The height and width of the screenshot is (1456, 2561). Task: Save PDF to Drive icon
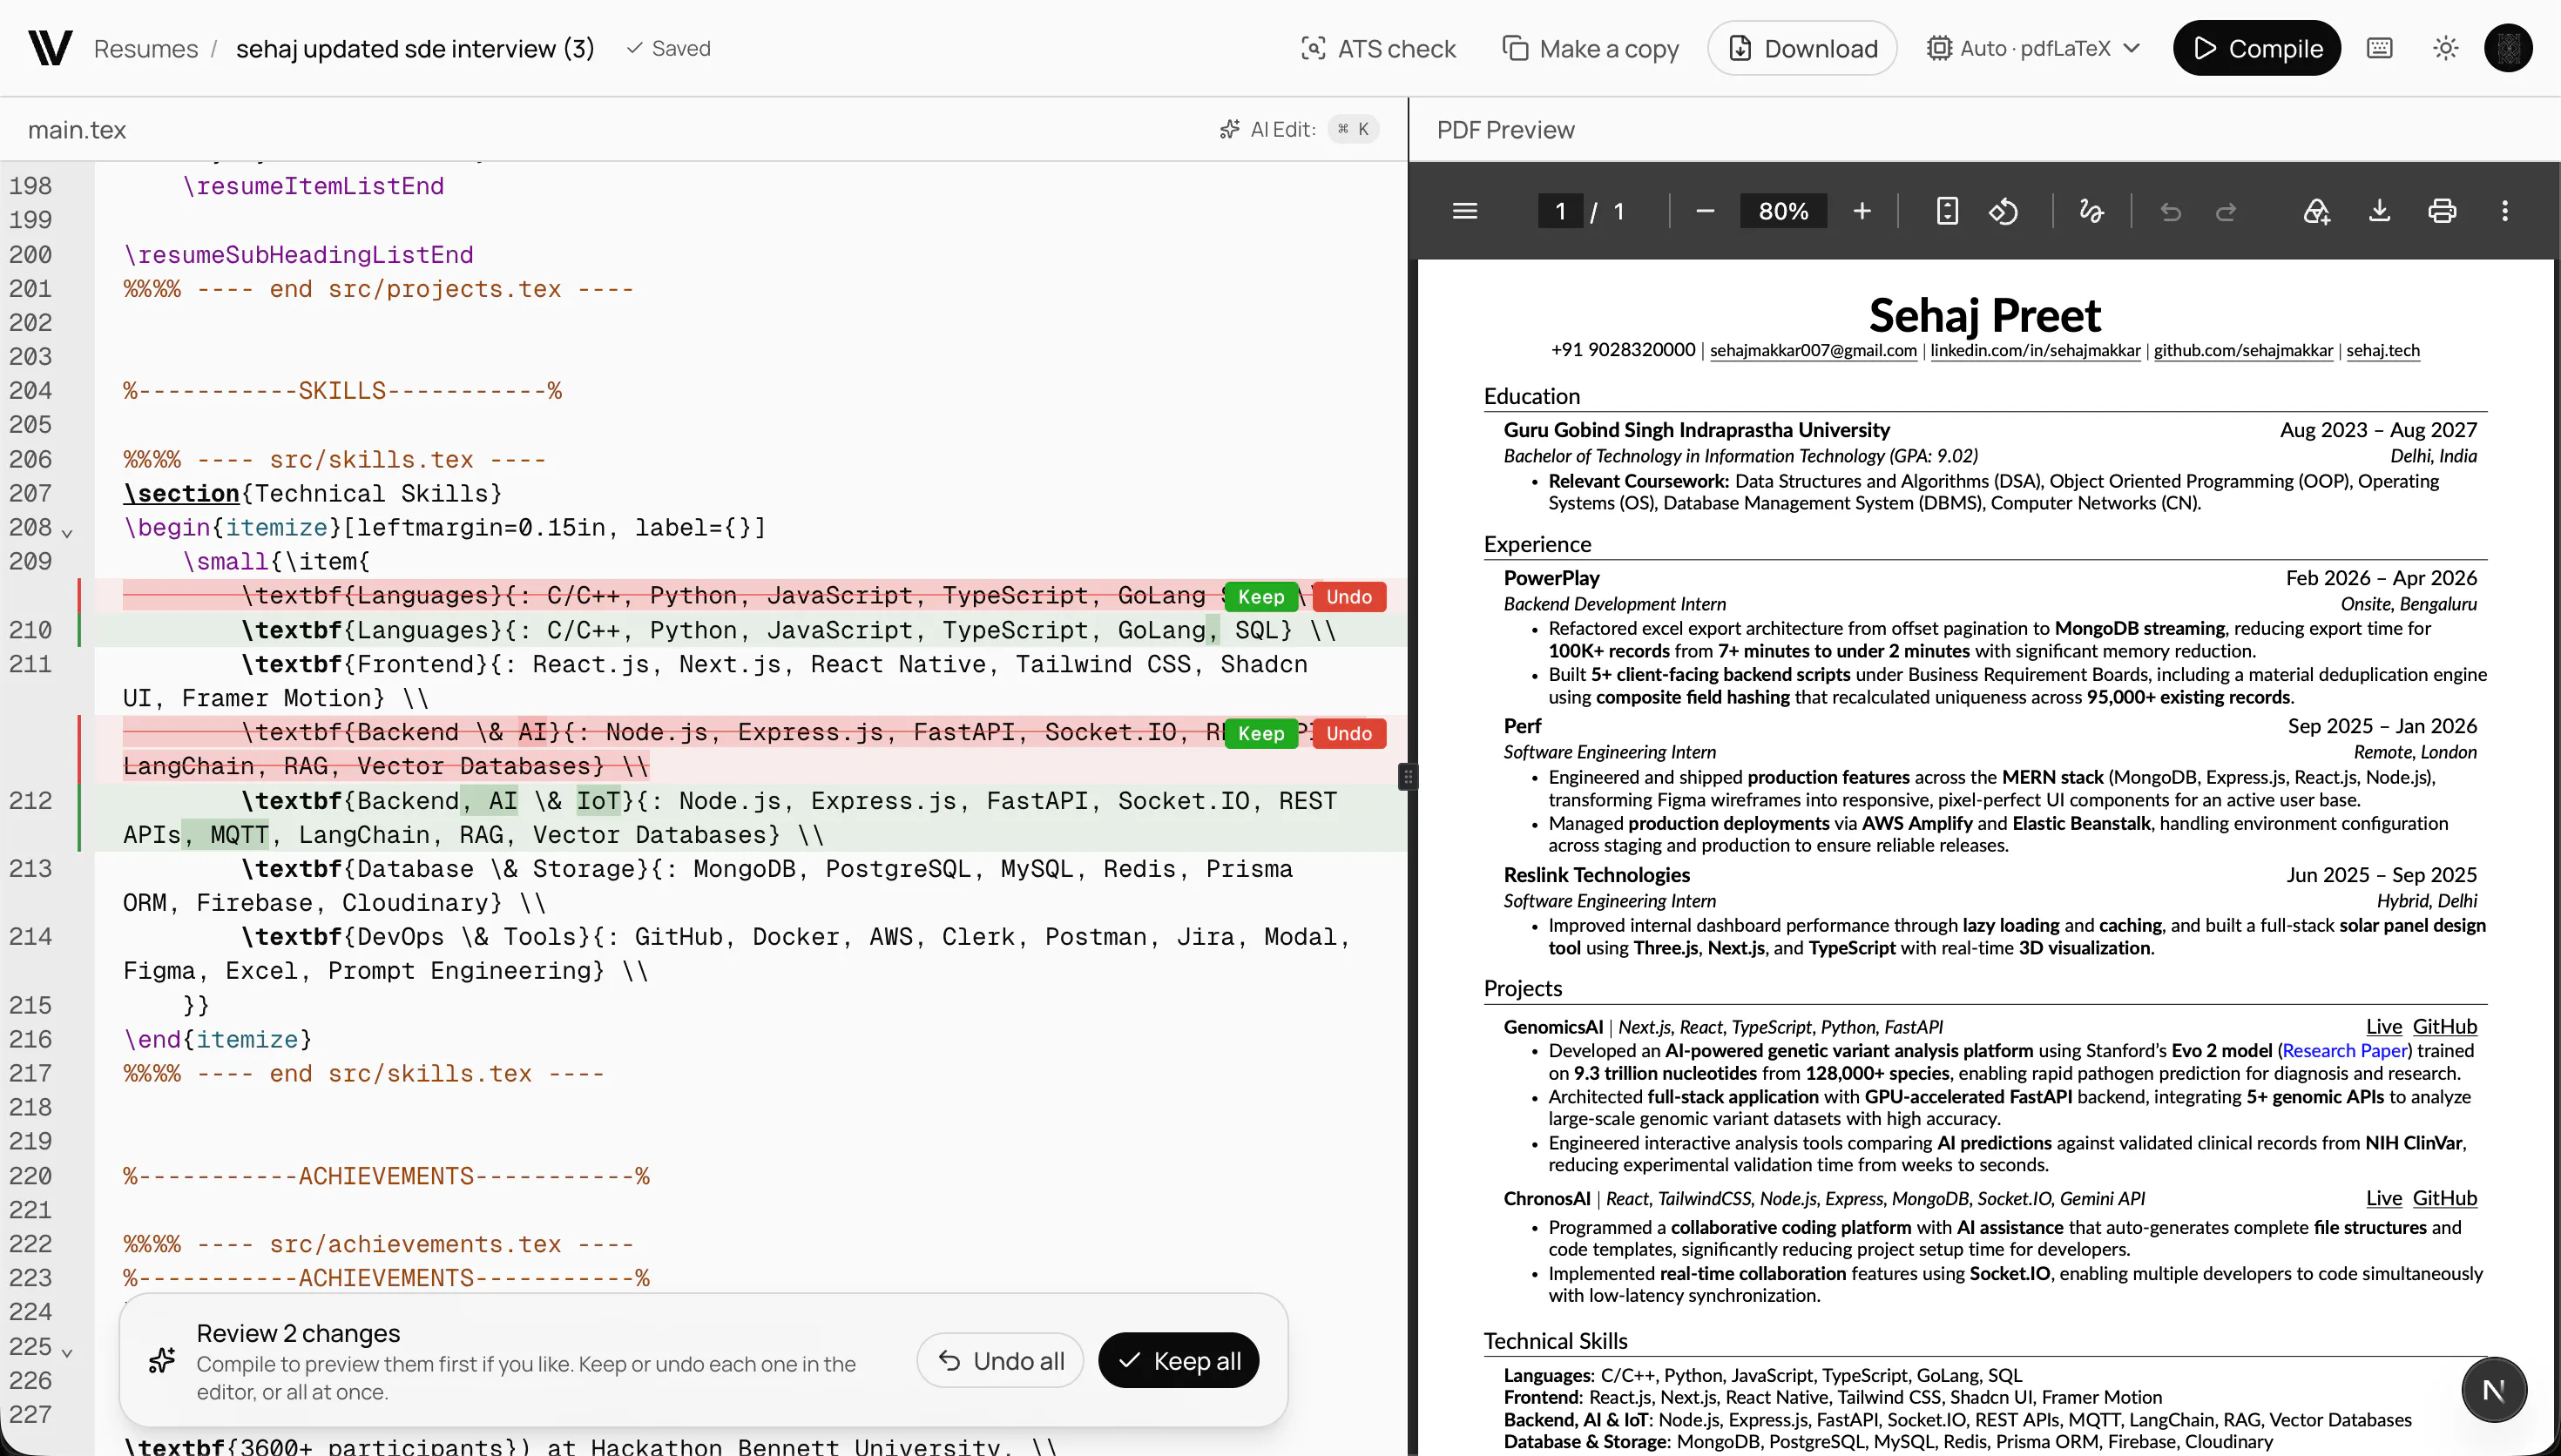click(2316, 211)
